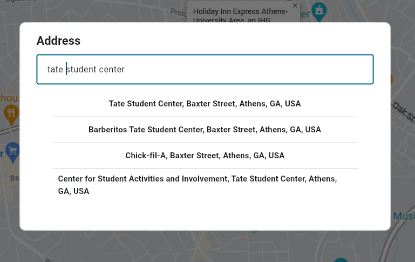This screenshot has width=415, height=262.
Task: Click the orange fork-and-knife restaurant pin
Action: point(11,113)
